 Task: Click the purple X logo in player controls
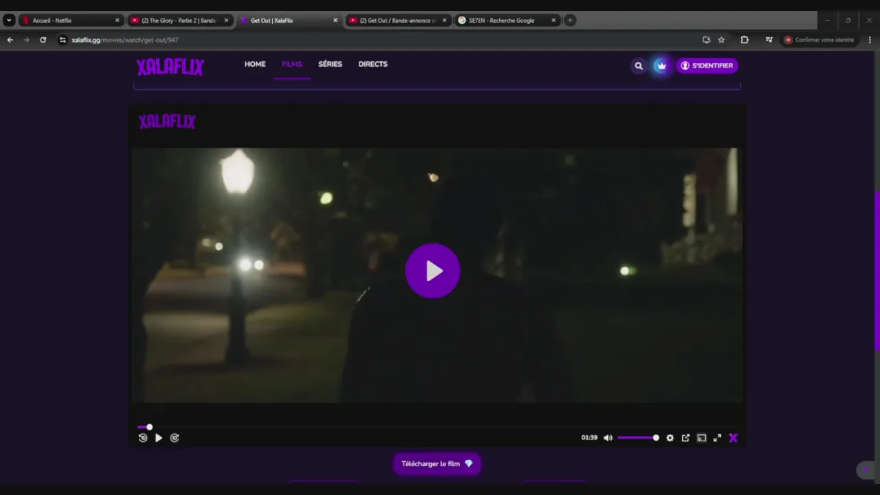(x=733, y=438)
